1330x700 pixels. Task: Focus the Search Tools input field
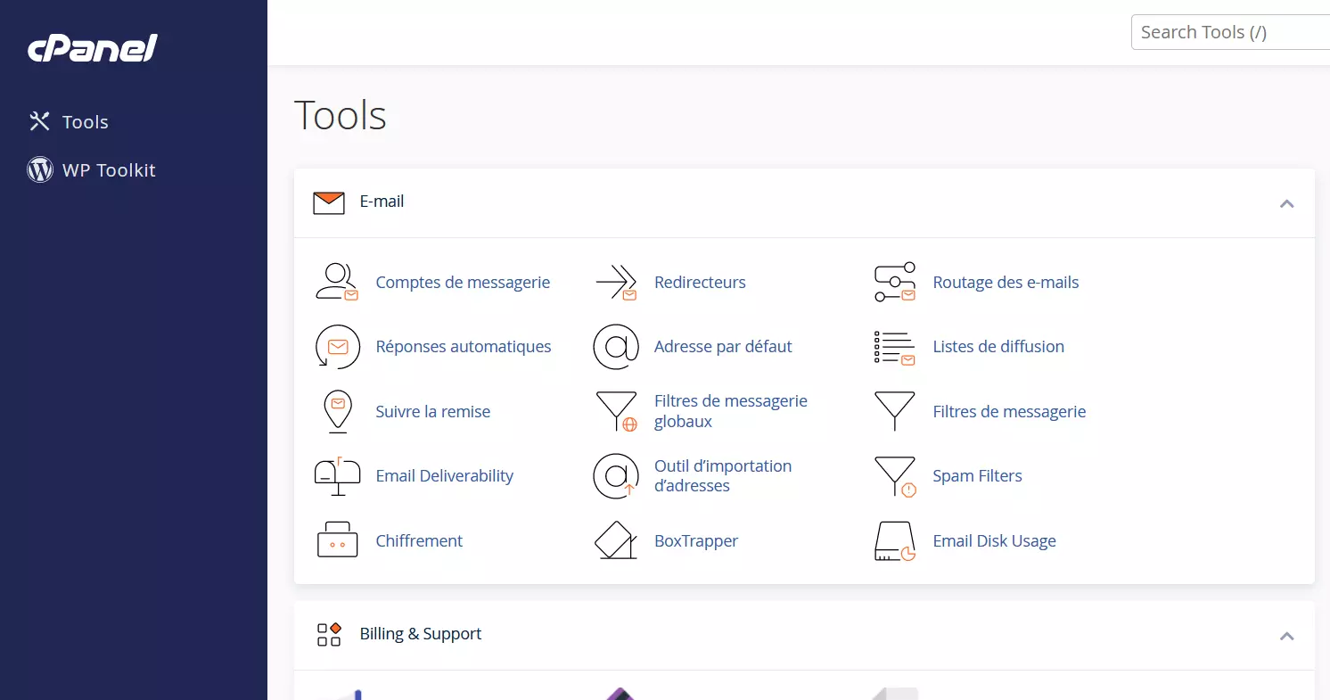(x=1230, y=33)
